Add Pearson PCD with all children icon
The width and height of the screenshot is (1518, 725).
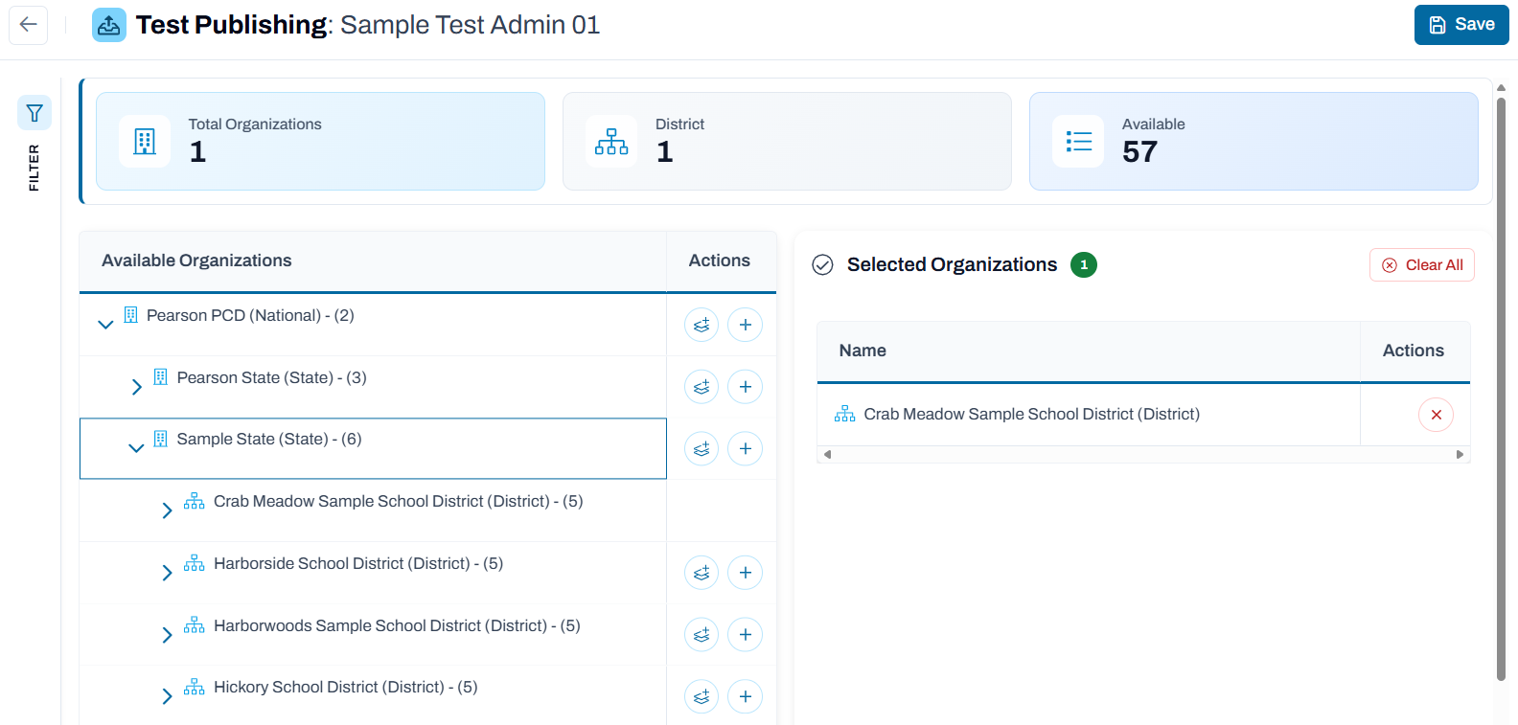[701, 325]
